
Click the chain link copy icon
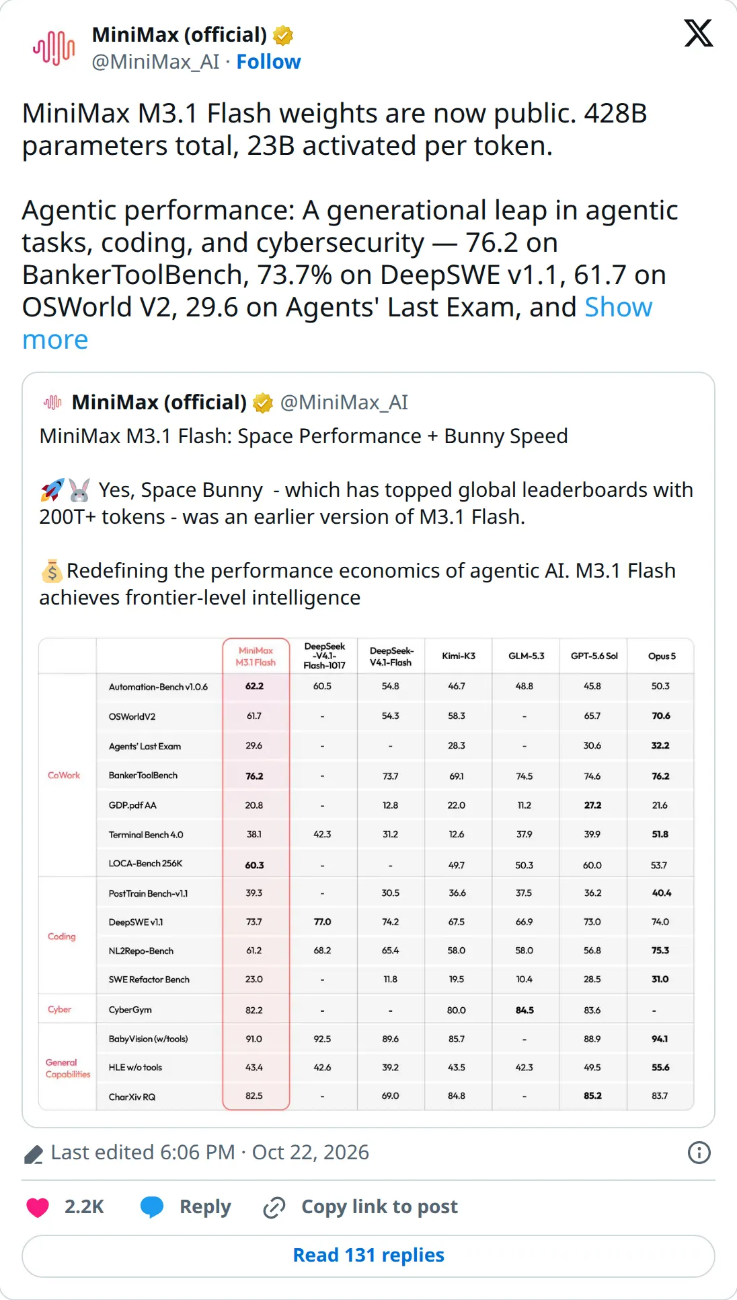(x=274, y=1208)
